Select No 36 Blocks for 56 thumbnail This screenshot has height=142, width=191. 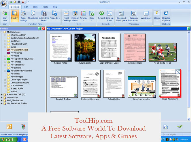pos(162,52)
